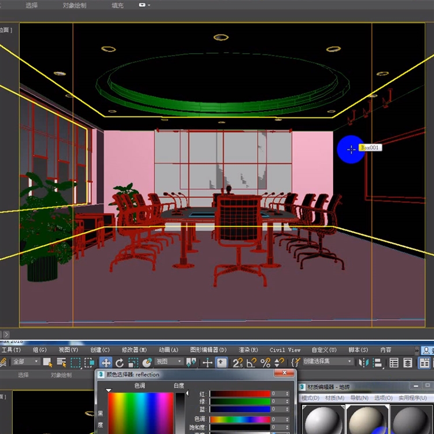Switch to the 填充 ribbon tab
Viewport: 434px width, 434px height.
tap(117, 5)
